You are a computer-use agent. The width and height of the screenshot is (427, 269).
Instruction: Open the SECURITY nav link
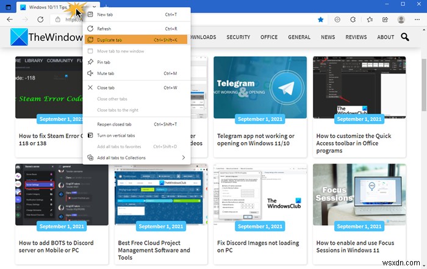(239, 37)
